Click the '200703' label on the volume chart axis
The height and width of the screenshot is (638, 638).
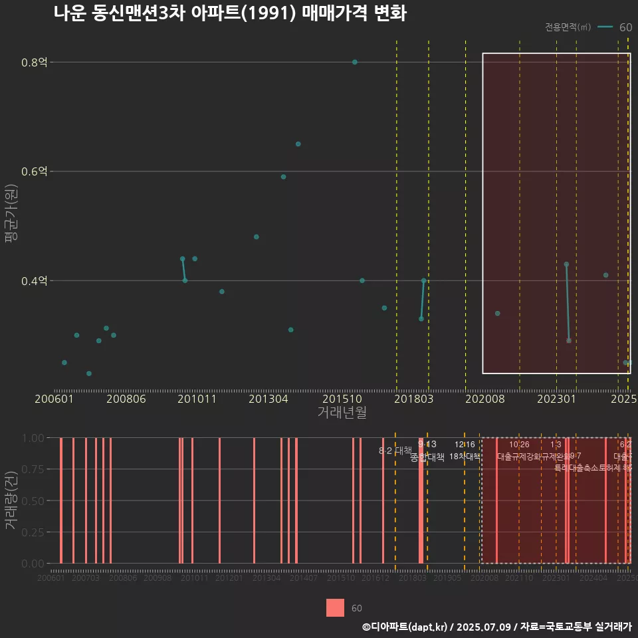(86, 578)
